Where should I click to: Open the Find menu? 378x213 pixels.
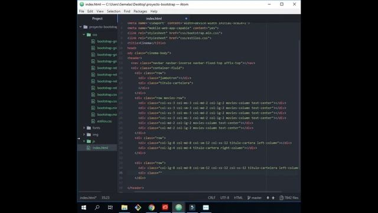click(127, 11)
